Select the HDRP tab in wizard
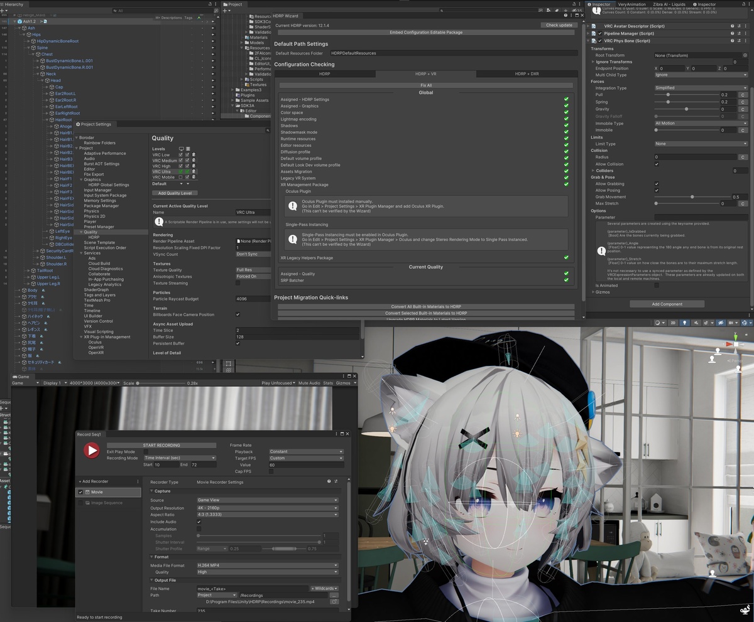The image size is (754, 622). pyautogui.click(x=325, y=74)
